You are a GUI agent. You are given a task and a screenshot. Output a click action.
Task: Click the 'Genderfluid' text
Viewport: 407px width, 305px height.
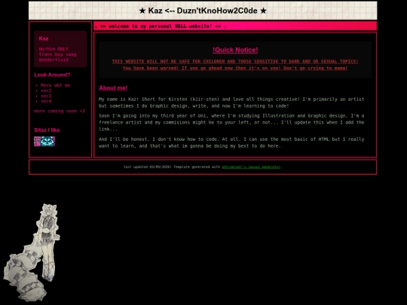tap(54, 60)
